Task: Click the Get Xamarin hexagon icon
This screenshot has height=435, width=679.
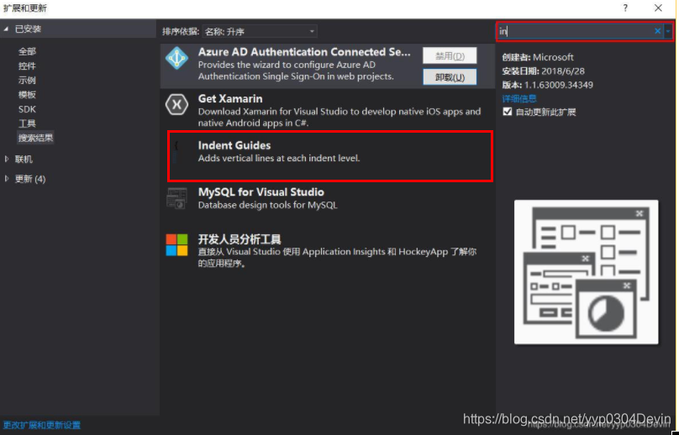Action: [176, 104]
